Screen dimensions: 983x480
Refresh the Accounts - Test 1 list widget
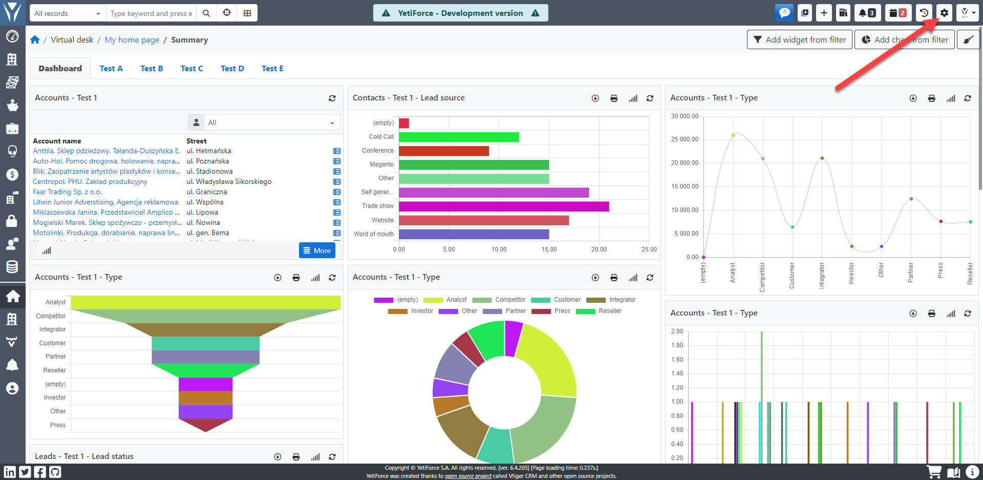tap(332, 98)
